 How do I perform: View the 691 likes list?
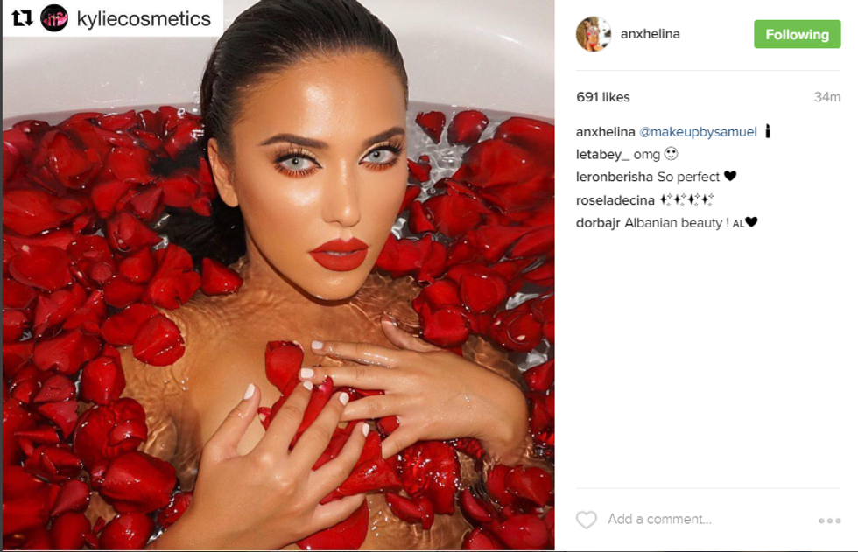point(603,97)
